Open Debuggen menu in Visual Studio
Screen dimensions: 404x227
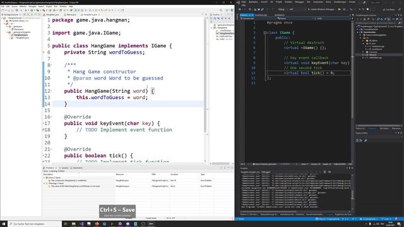coord(299,2)
